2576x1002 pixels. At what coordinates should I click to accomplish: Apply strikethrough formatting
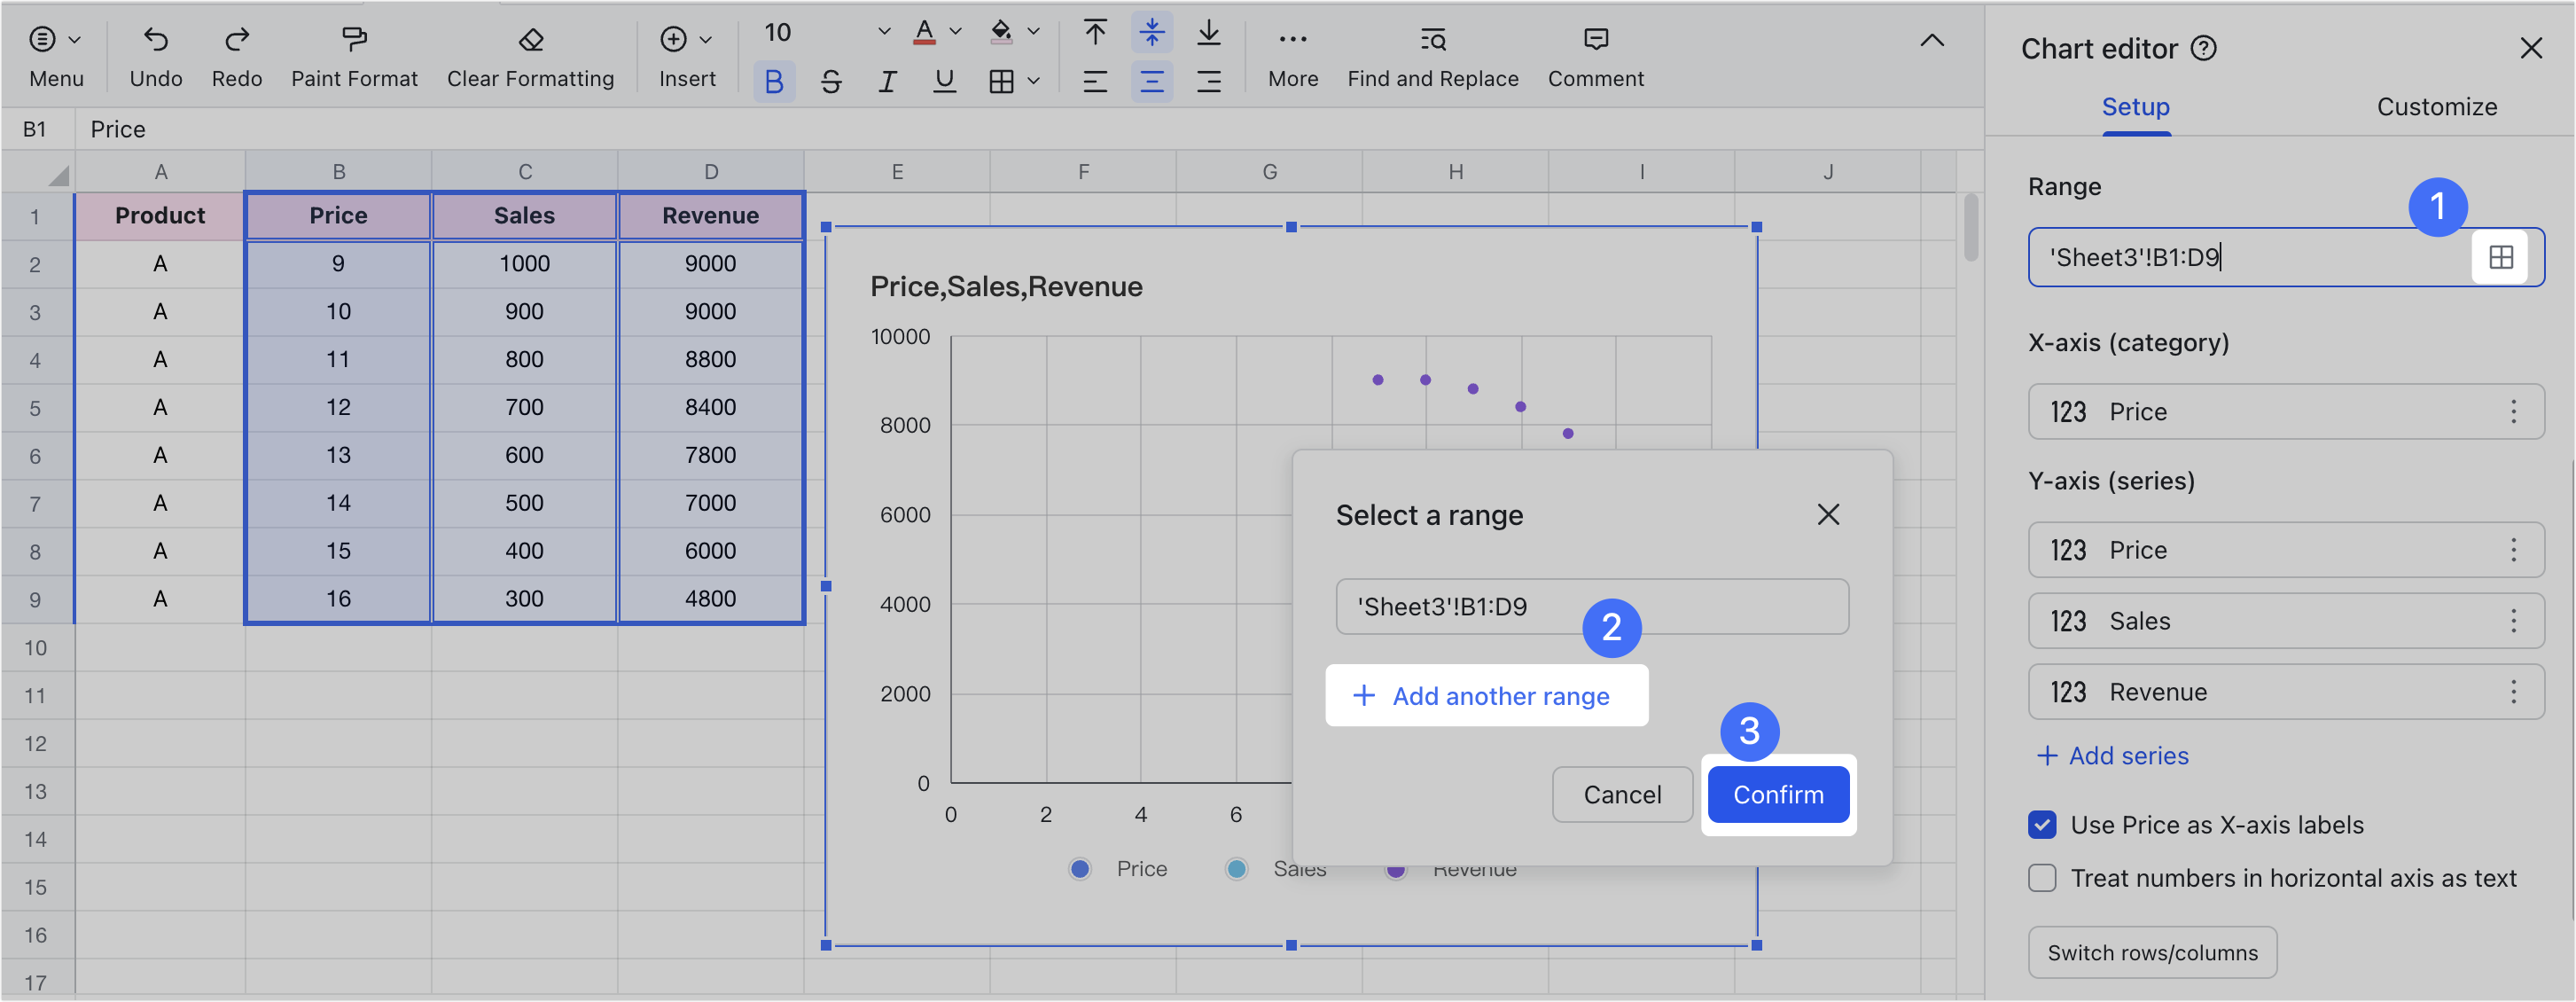[x=830, y=82]
